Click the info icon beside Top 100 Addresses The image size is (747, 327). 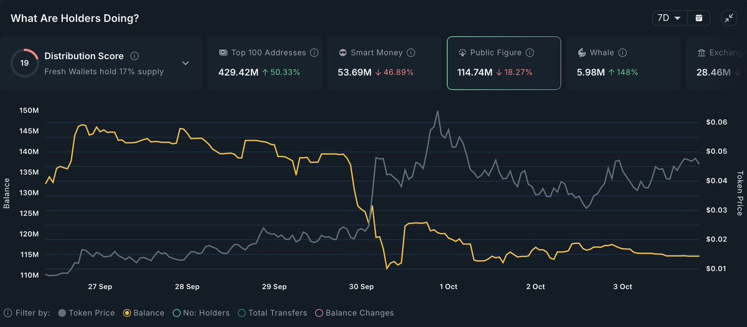point(314,53)
